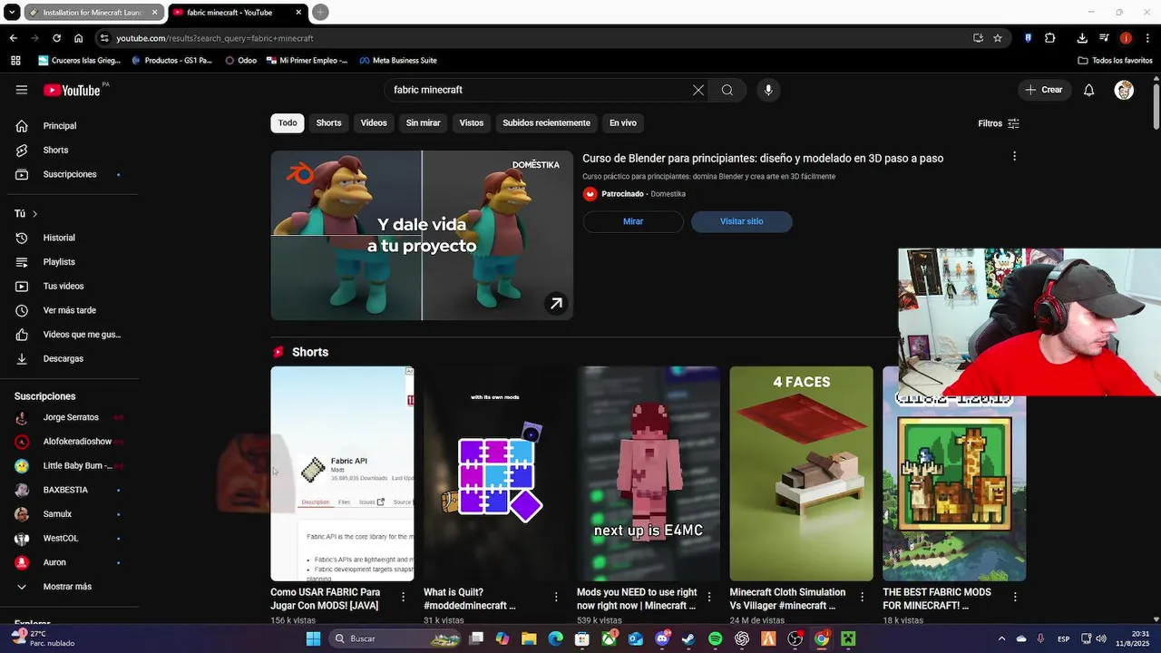
Task: Click the Crear button
Action: [x=1044, y=90]
